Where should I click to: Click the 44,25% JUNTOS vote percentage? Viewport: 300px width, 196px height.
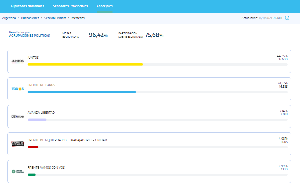click(x=282, y=56)
